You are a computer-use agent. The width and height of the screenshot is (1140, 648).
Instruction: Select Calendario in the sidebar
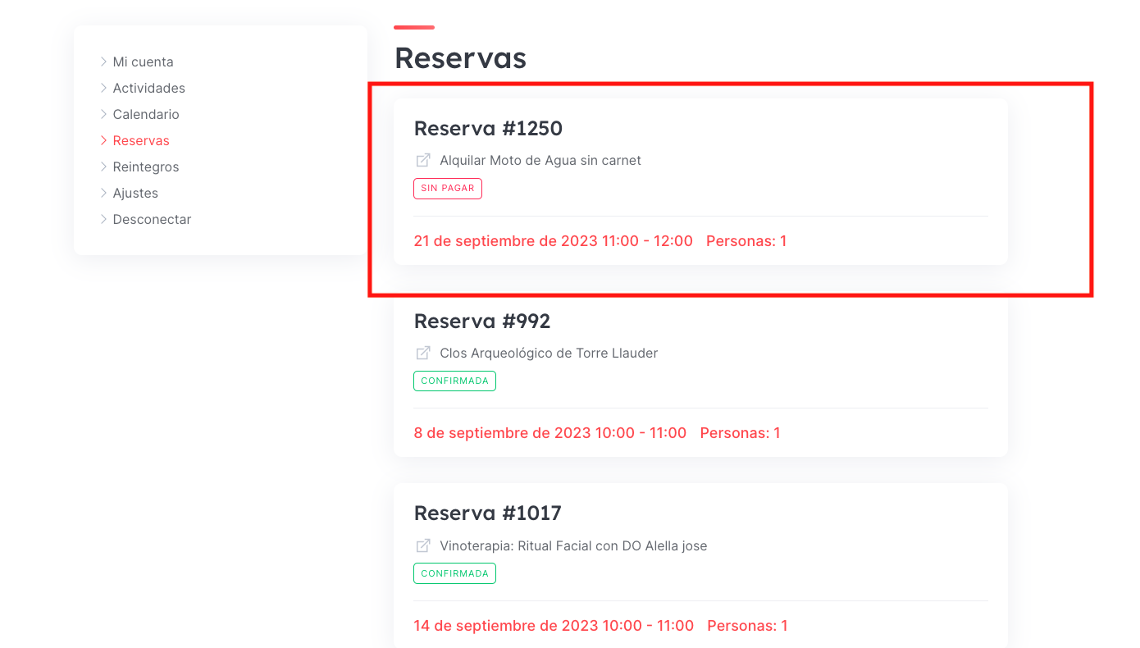point(146,114)
